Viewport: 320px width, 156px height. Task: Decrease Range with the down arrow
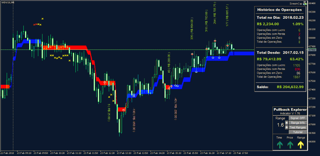pyautogui.click(x=287, y=127)
